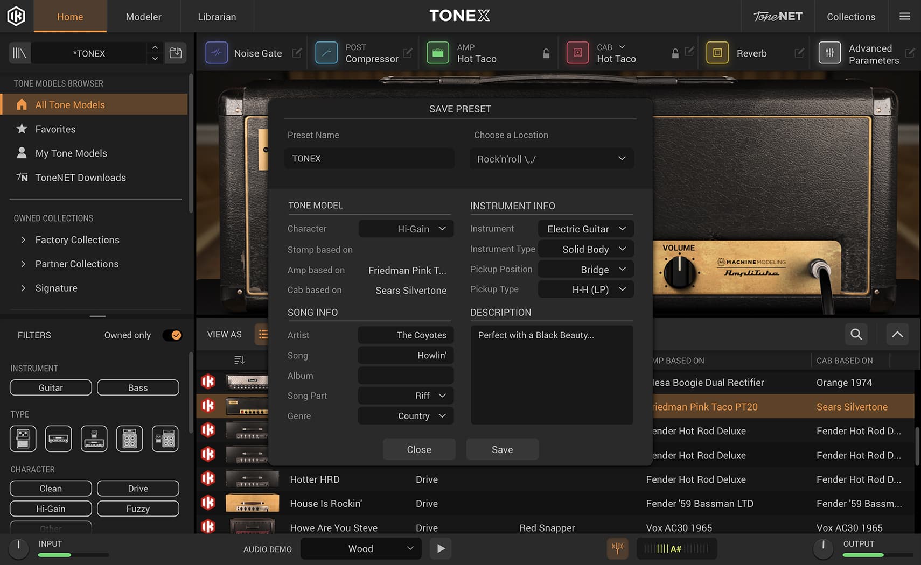This screenshot has width=921, height=565.
Task: Toggle the Guitar instrument filter
Action: [51, 387]
